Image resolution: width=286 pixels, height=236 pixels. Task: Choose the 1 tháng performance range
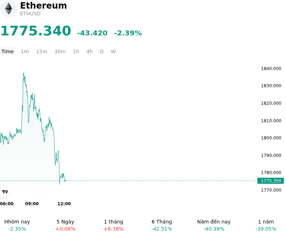coord(113,225)
